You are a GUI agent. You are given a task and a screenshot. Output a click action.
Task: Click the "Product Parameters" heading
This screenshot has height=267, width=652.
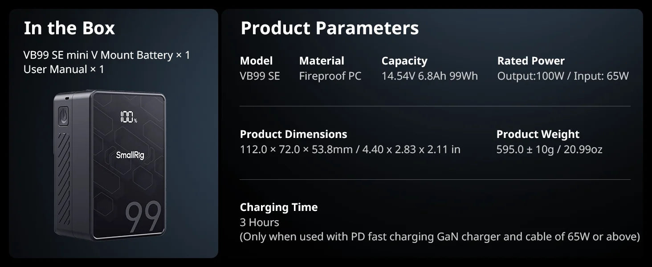pos(330,28)
